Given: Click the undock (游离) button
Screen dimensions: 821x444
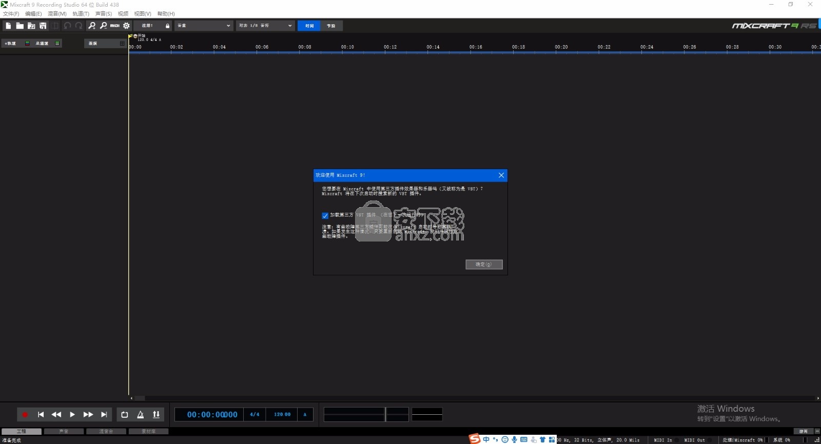Looking at the screenshot, I should click(804, 432).
